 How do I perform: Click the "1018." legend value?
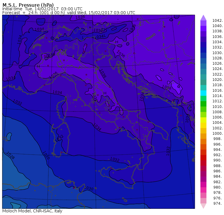coord(218,85)
